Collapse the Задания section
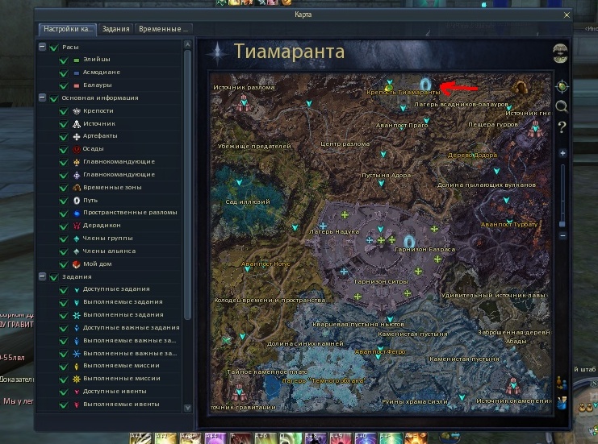This screenshot has height=444, width=598. pyautogui.click(x=42, y=276)
